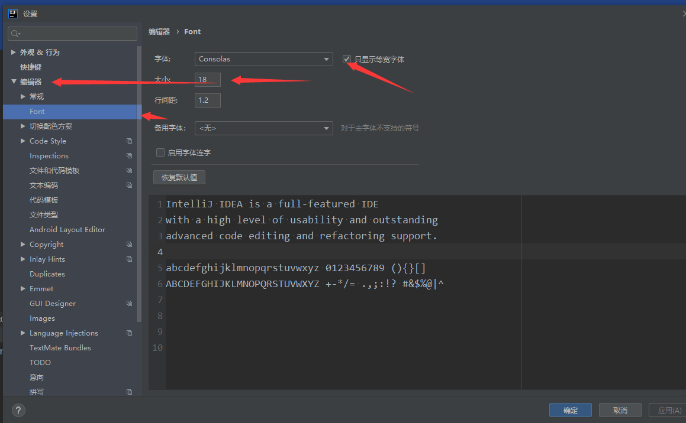Image resolution: width=686 pixels, height=423 pixels.
Task: Click project-level icon beside Inspections
Action: 129,156
